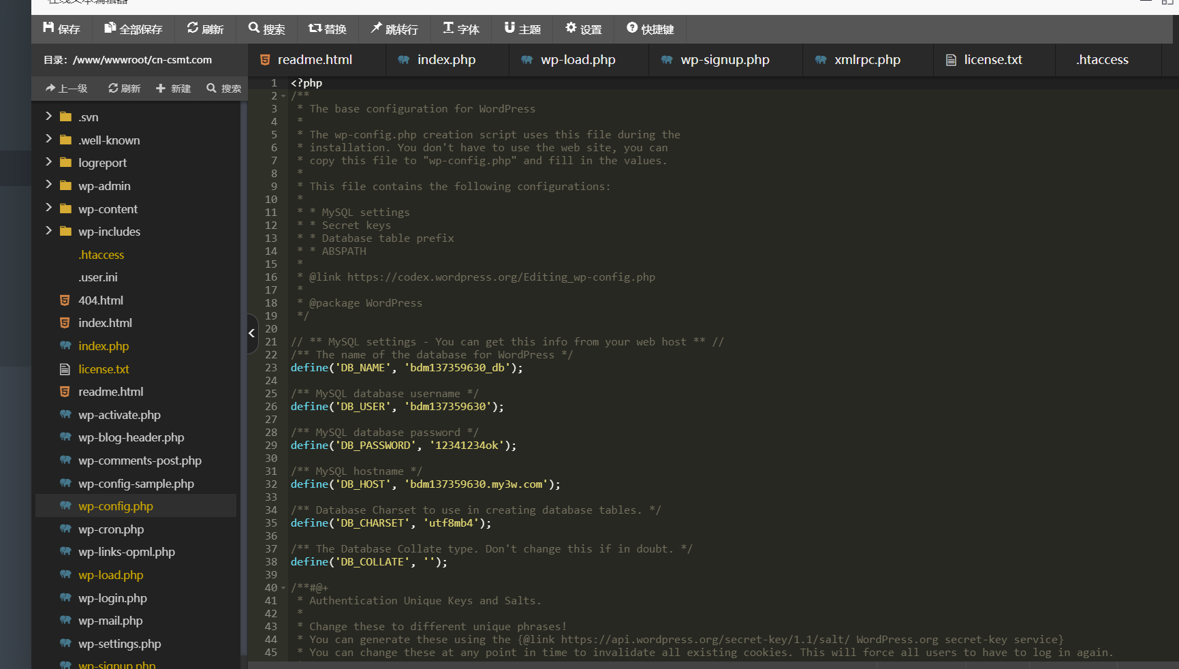Image resolution: width=1179 pixels, height=669 pixels.
Task: Open the 主题 theme menu
Action: tap(522, 29)
